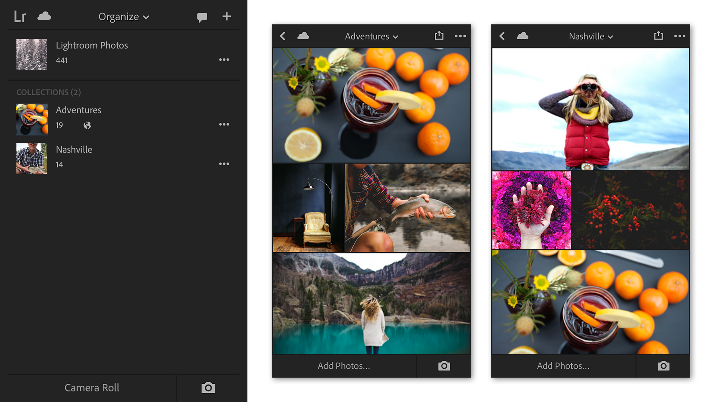Image resolution: width=716 pixels, height=402 pixels.
Task: Expand the Adventures title dropdown
Action: pos(372,37)
